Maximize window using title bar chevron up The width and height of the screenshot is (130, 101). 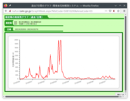coord(120,5)
